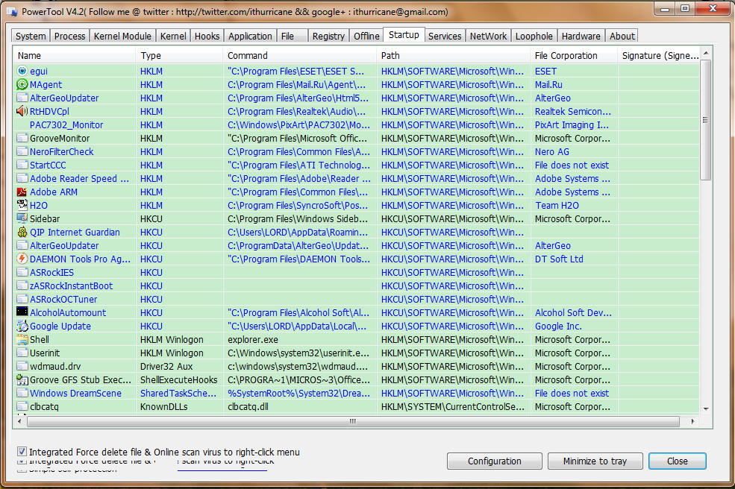Toggle Integrated Force delete file checkbox
This screenshot has height=489, width=735.
tap(22, 452)
